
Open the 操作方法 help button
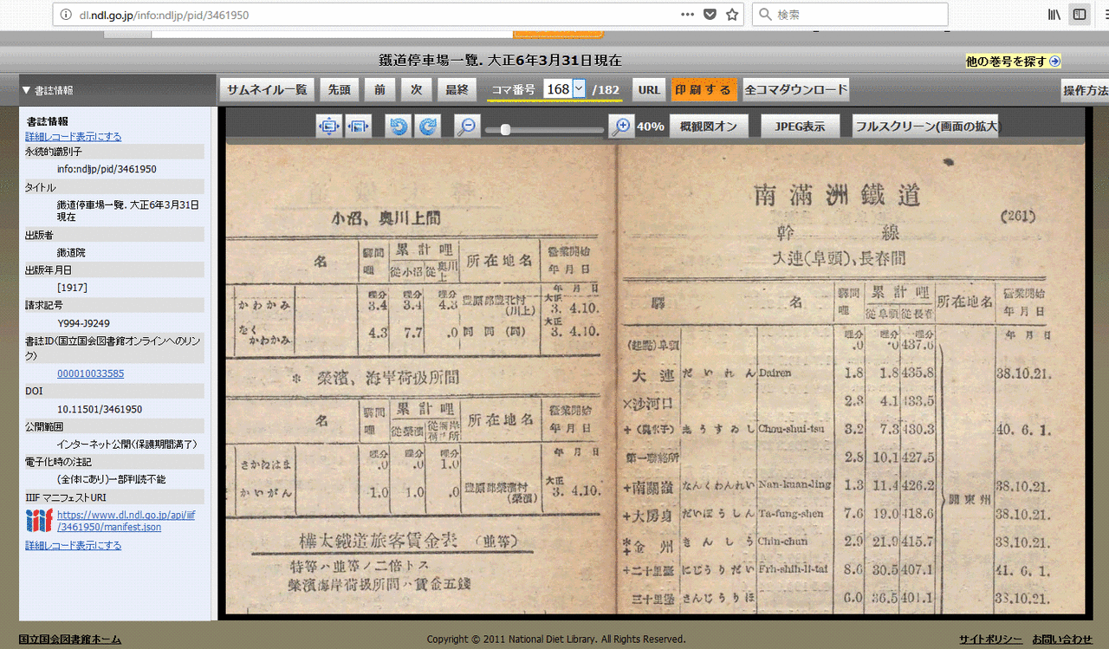tap(1085, 90)
